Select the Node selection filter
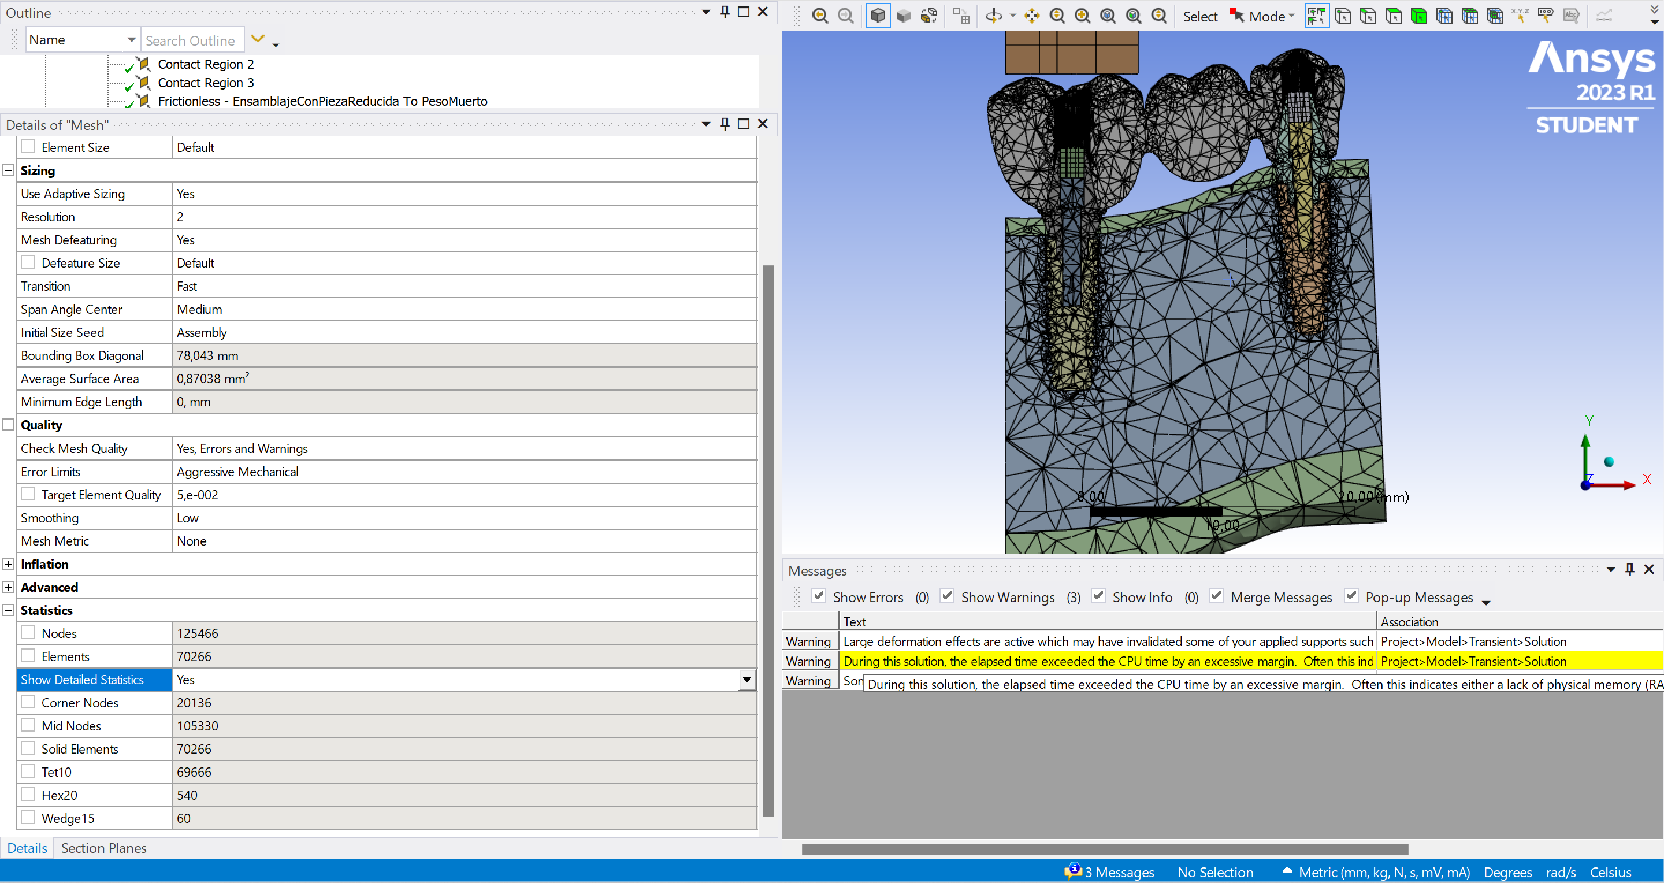Screen dimensions: 1664x883 pyautogui.click(x=1444, y=16)
